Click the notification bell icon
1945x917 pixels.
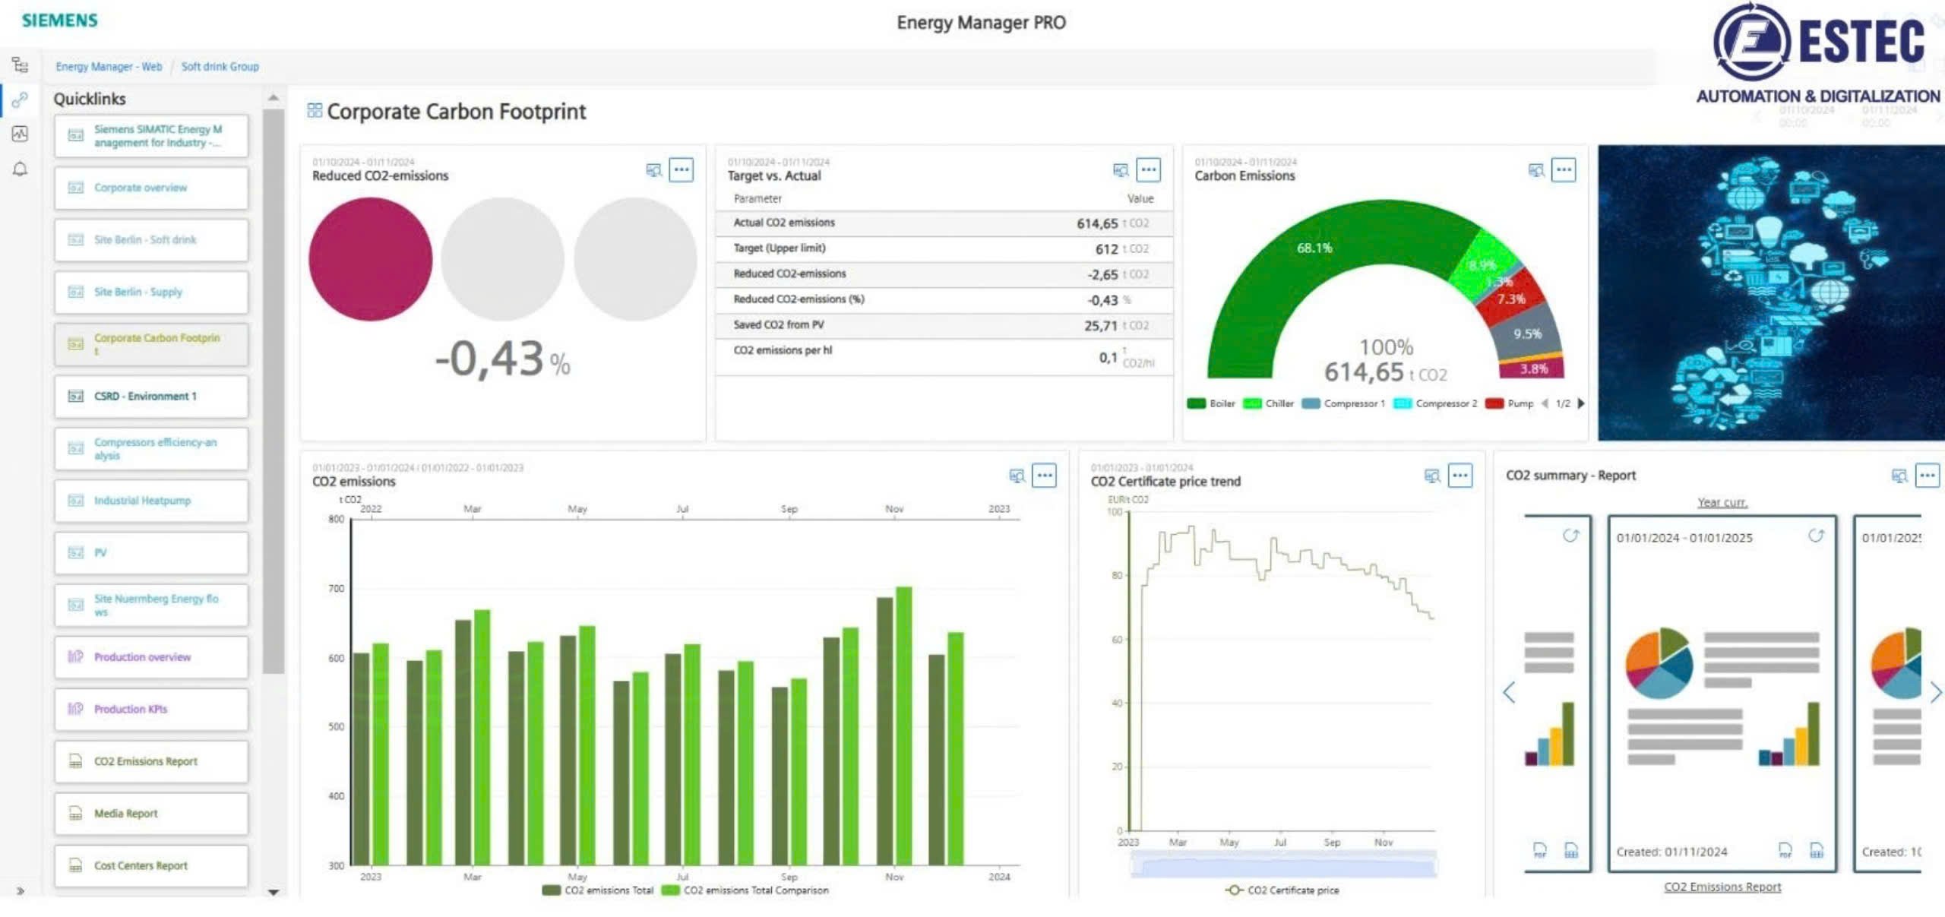(21, 168)
